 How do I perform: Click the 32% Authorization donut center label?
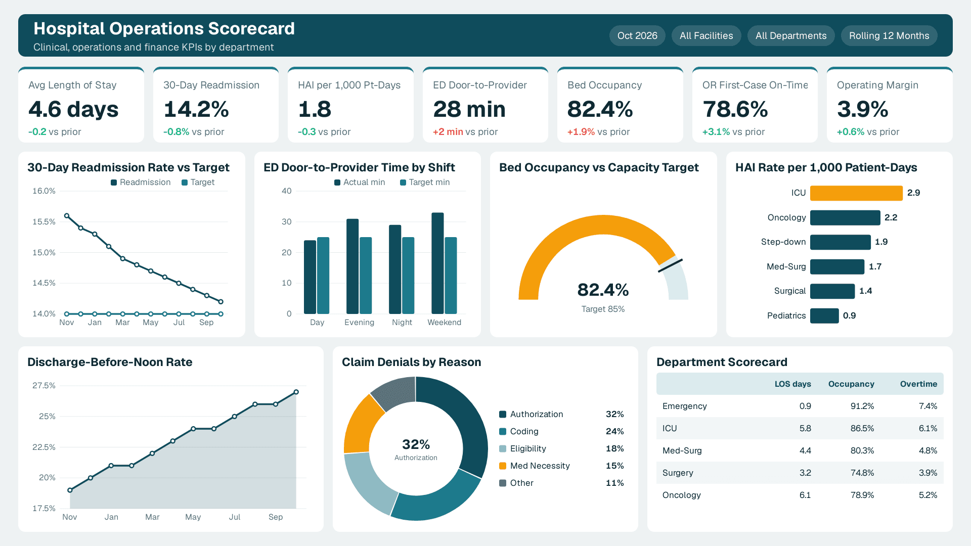tap(416, 449)
